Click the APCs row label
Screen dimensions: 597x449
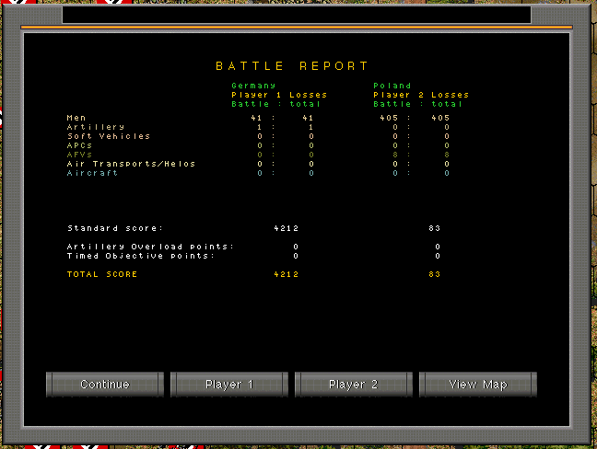(80, 145)
